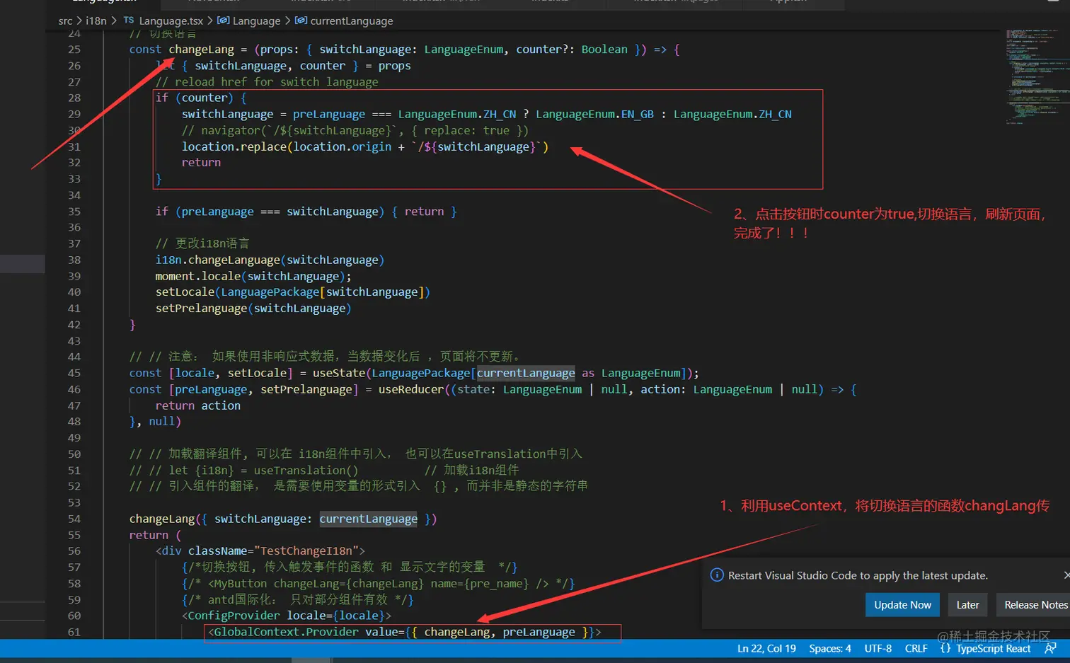Click the symbol icon beside Language breadcrumb
Screen dimensions: 1070x663
[223, 21]
